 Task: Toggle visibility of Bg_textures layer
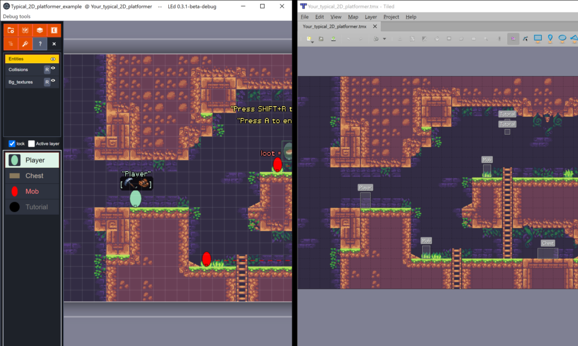click(x=53, y=80)
